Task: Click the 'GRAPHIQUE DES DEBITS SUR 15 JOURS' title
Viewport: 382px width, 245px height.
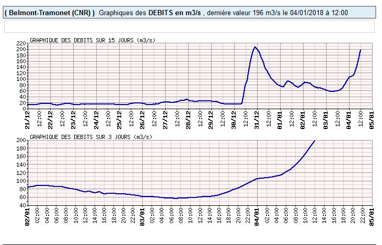Action: pyautogui.click(x=92, y=40)
